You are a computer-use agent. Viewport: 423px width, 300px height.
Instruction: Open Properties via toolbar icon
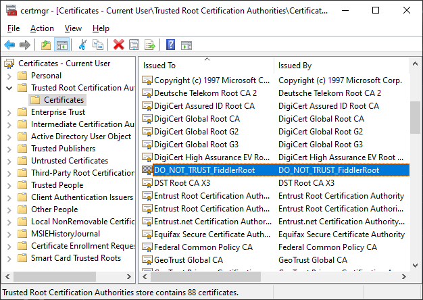[x=134, y=45]
